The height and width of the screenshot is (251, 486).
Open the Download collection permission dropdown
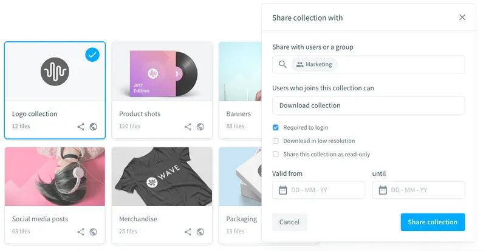coord(369,105)
